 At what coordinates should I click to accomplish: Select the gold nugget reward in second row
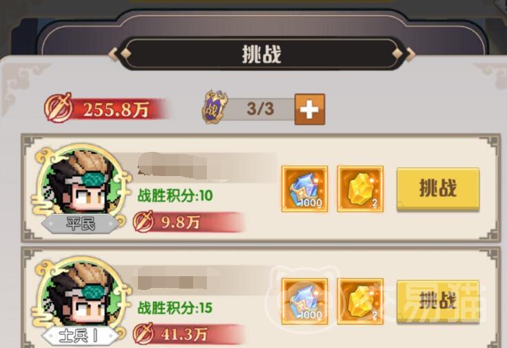pyautogui.click(x=360, y=301)
